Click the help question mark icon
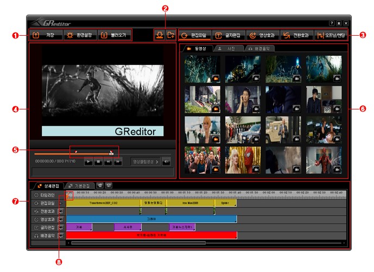This screenshot has height=272, width=374. point(332,23)
